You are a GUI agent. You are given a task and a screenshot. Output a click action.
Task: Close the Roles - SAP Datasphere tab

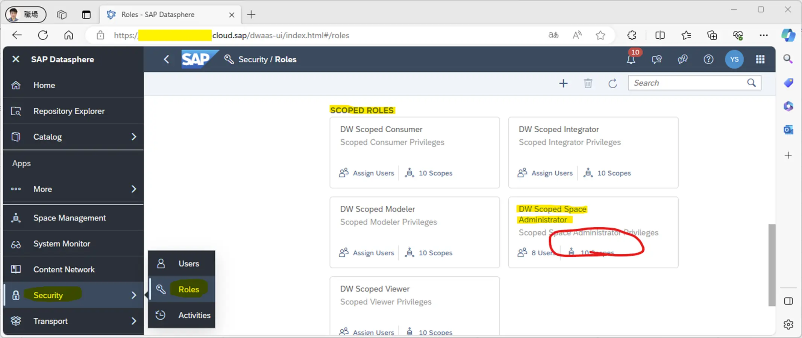coord(232,15)
